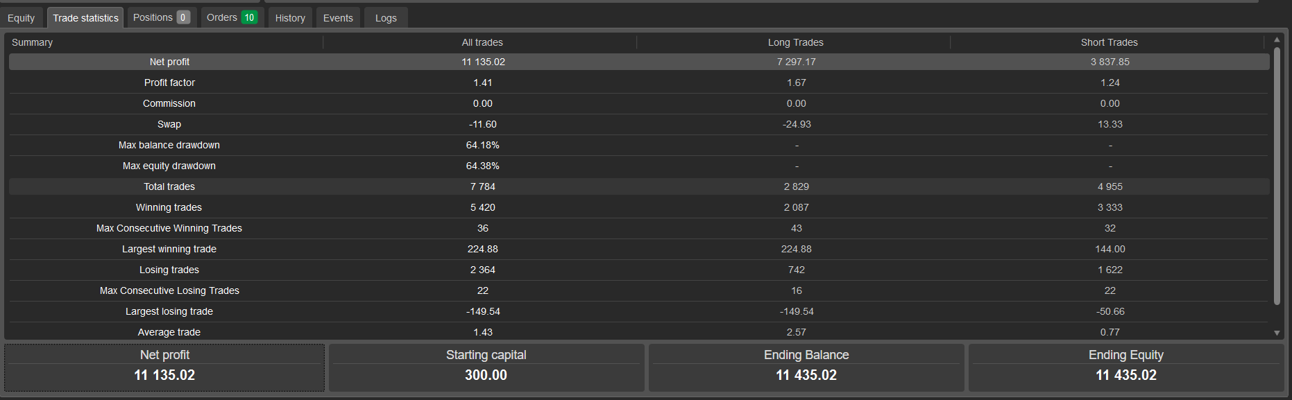Click the Starting capital summary panel
Image resolution: width=1292 pixels, height=400 pixels.
[x=486, y=367]
